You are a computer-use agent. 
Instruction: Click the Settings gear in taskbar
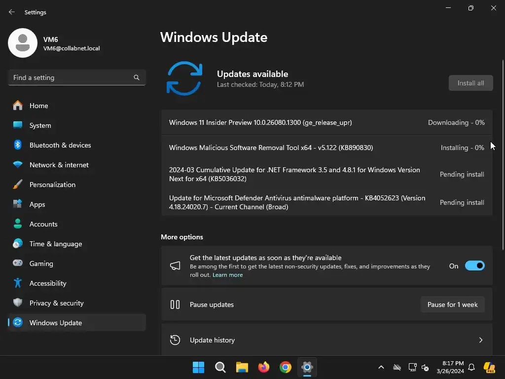[307, 367]
